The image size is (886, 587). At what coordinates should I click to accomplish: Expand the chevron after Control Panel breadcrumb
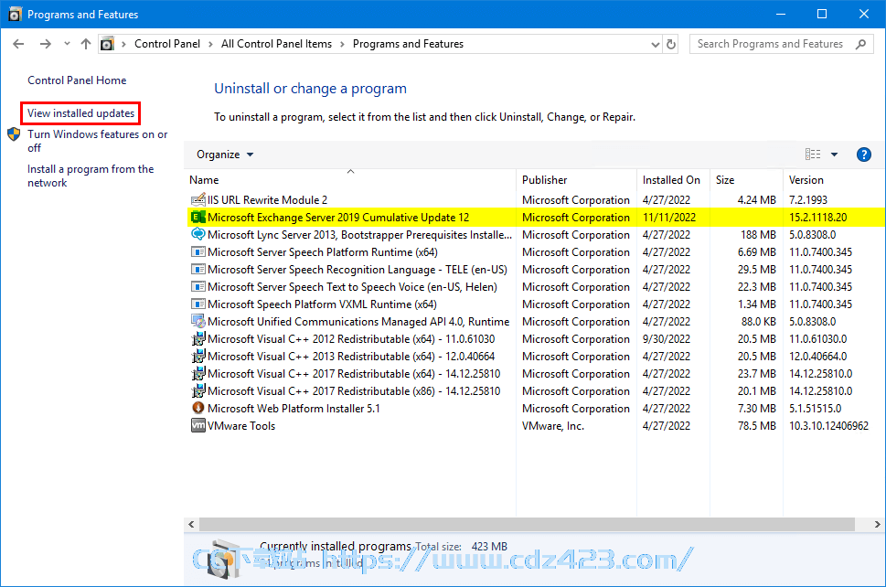click(x=210, y=44)
